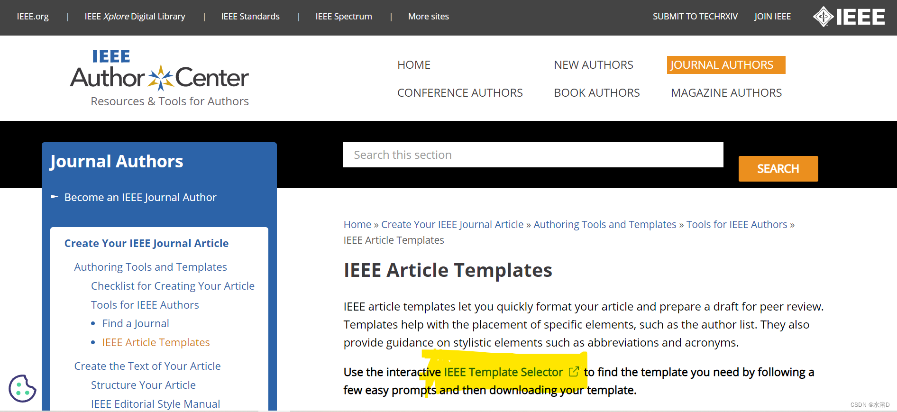
Task: Open Structure Your Article link
Action: pyautogui.click(x=143, y=385)
